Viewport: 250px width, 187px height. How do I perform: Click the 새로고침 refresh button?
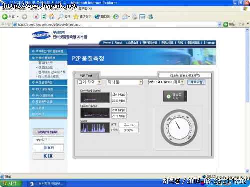point(196,82)
